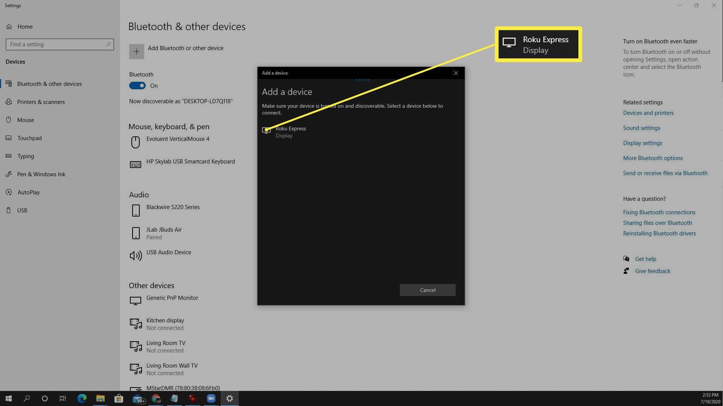Image resolution: width=723 pixels, height=406 pixels.
Task: Click the plus icon to add Bluetooth device
Action: (x=137, y=52)
